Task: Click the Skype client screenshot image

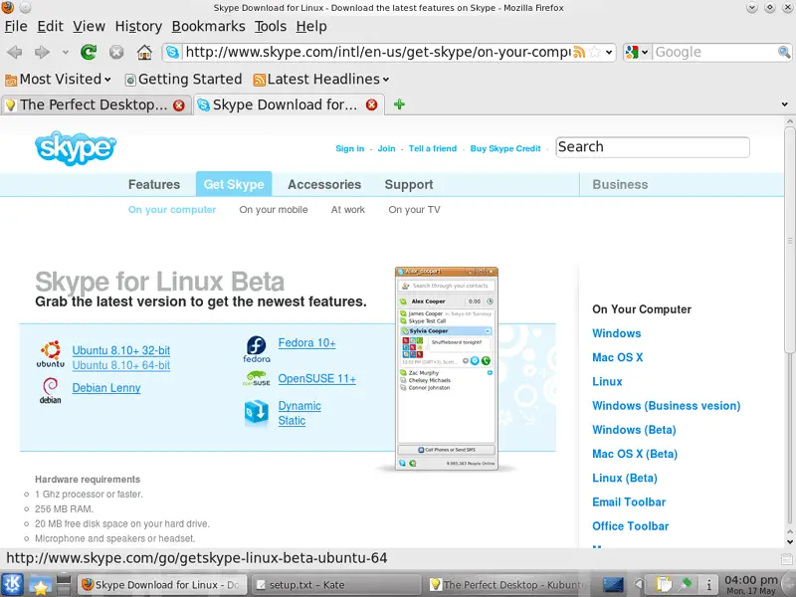Action: 446,368
